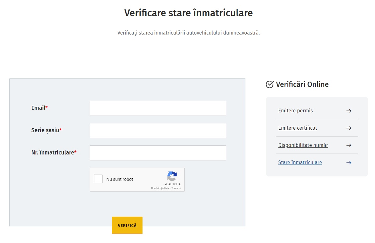The image size is (375, 243).
Task: Click the arrow icon beside Disponibilitate număr
Action: pyautogui.click(x=349, y=145)
